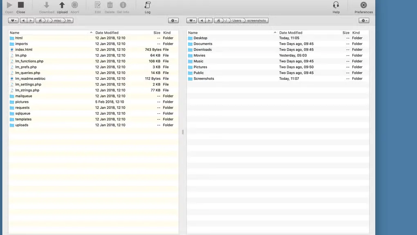Select the 'imports' folder row
The image size is (417, 235).
93,44
